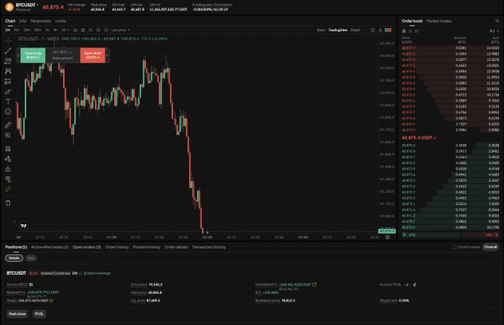Open the forecasting and measurement tools
This screenshot has width=504, height=325.
point(8,82)
